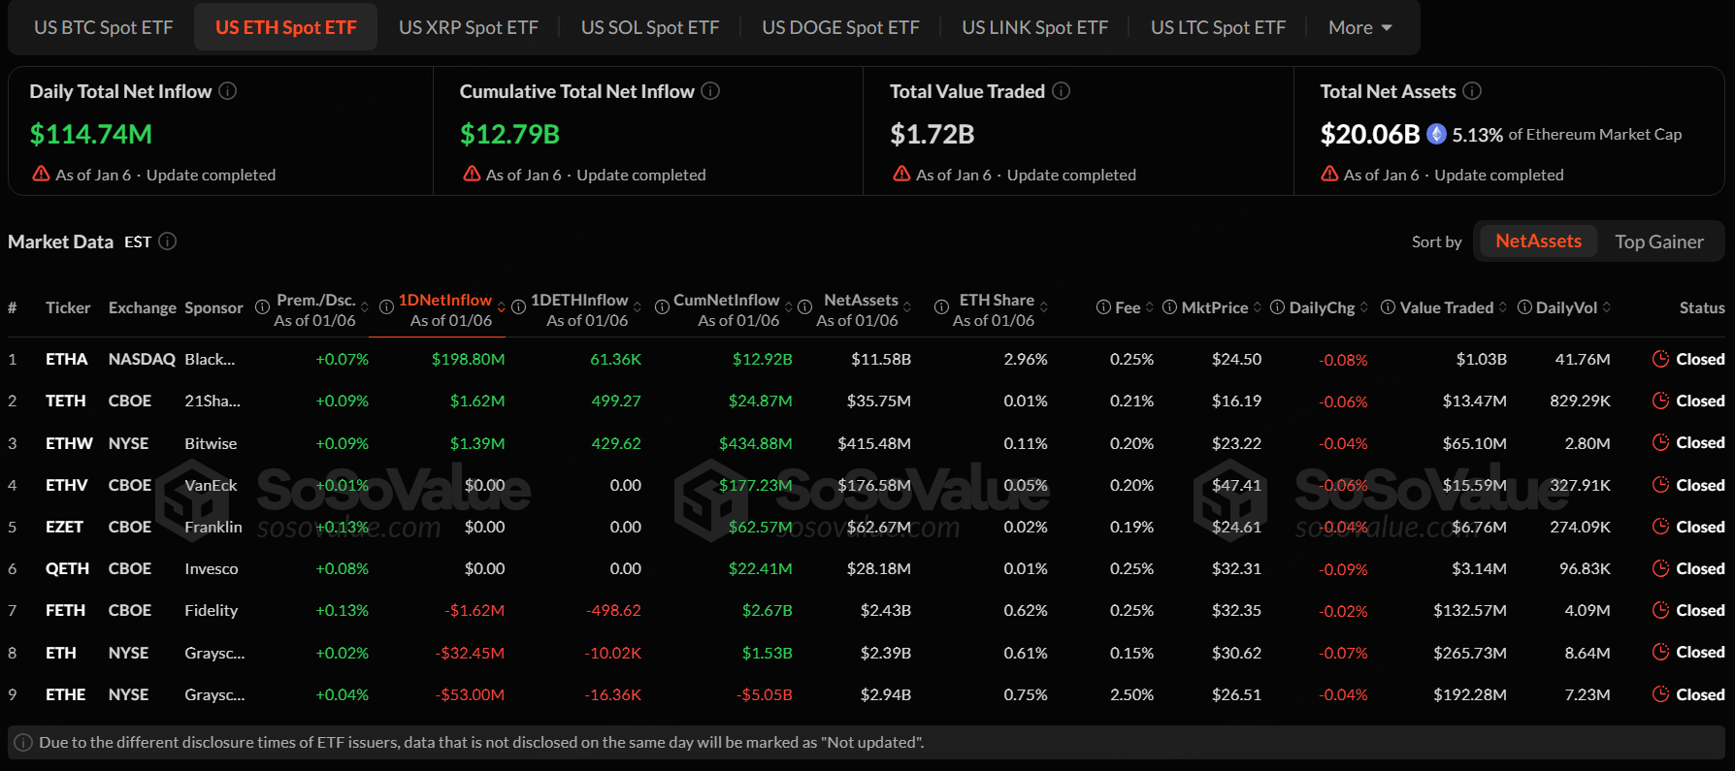Click the clock status icon in ETHA row
1735x771 pixels.
pyautogui.click(x=1660, y=359)
